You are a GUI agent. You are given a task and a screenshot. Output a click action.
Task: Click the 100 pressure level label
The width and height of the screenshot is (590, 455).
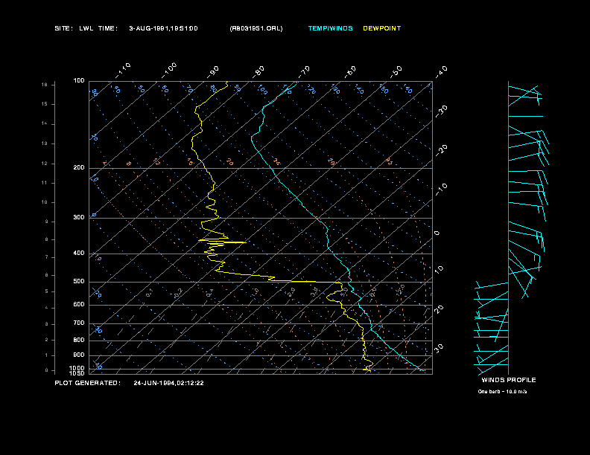pyautogui.click(x=79, y=81)
